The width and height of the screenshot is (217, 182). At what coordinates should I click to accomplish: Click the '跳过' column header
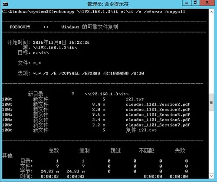click(115, 150)
